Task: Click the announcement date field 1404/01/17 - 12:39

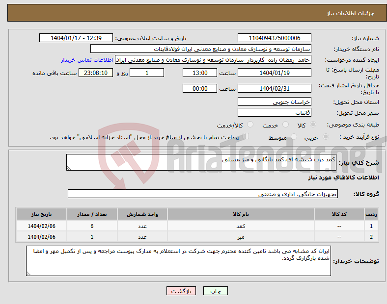Action: click(76, 38)
